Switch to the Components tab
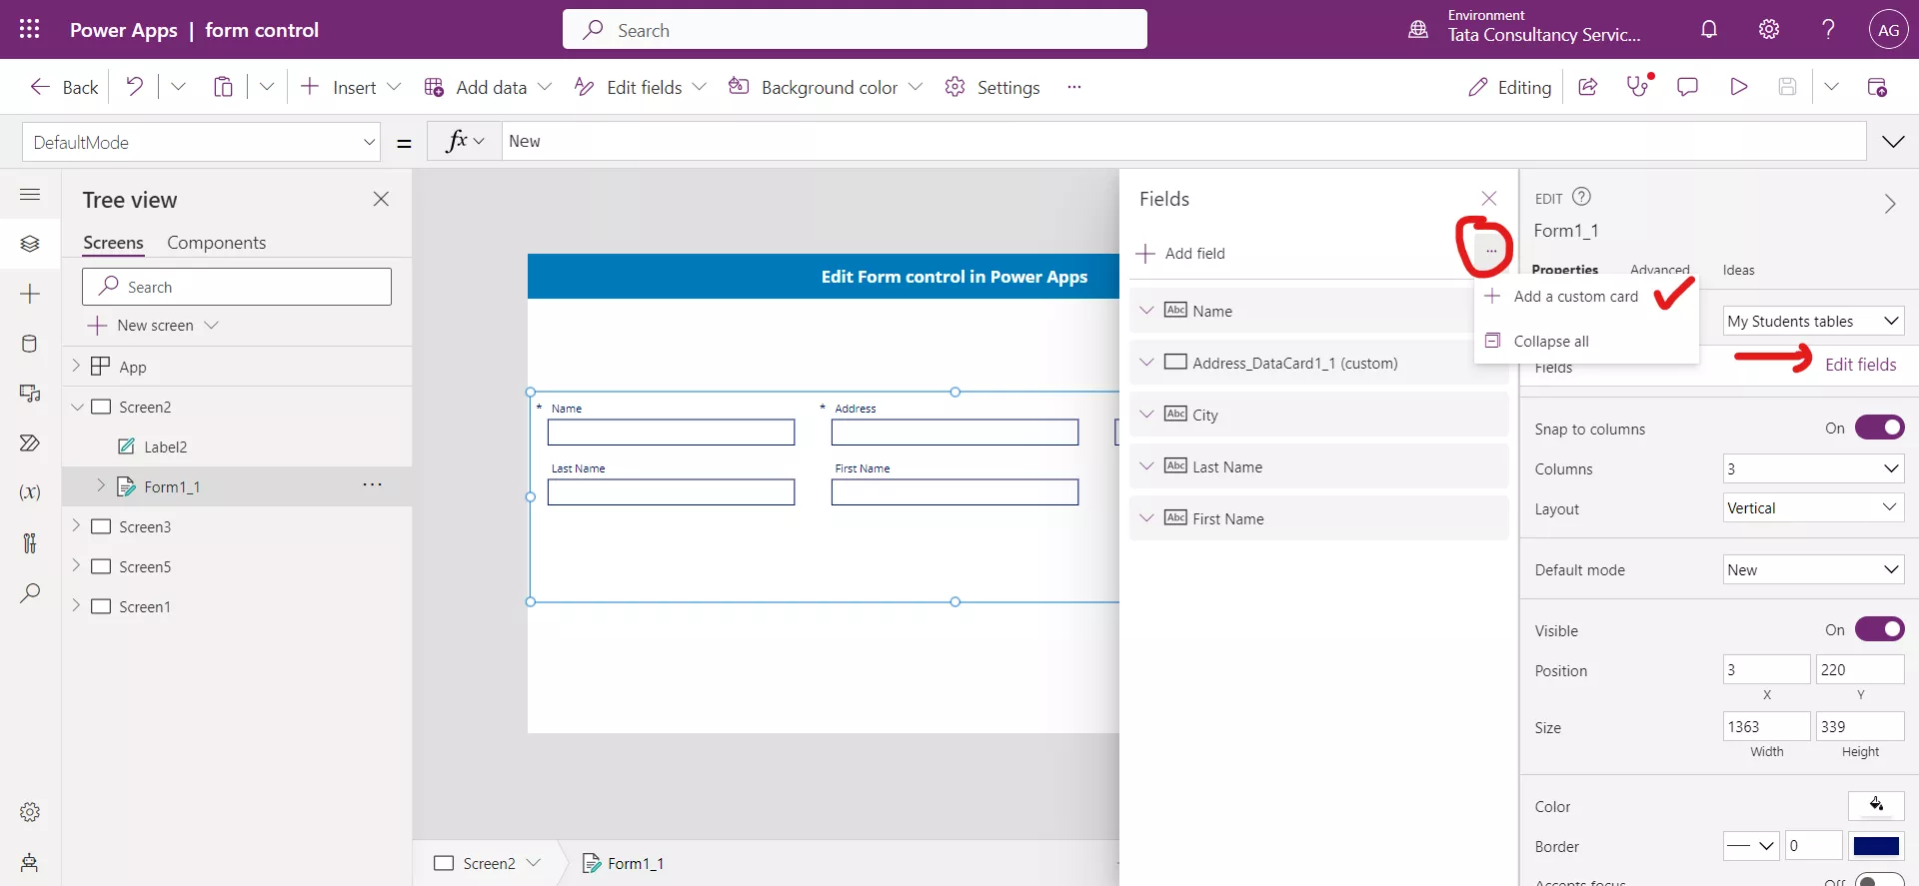 pyautogui.click(x=216, y=243)
